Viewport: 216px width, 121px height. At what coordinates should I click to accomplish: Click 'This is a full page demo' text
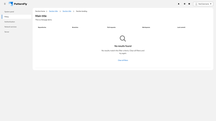[x=44, y=20]
